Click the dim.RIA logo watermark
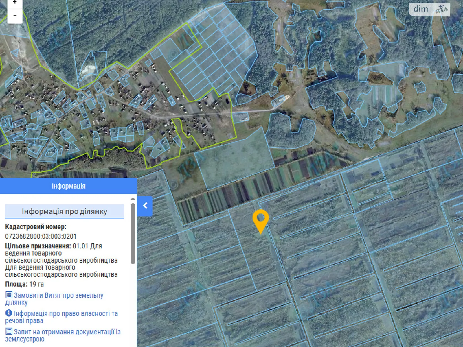The height and width of the screenshot is (347, 463). point(429,9)
